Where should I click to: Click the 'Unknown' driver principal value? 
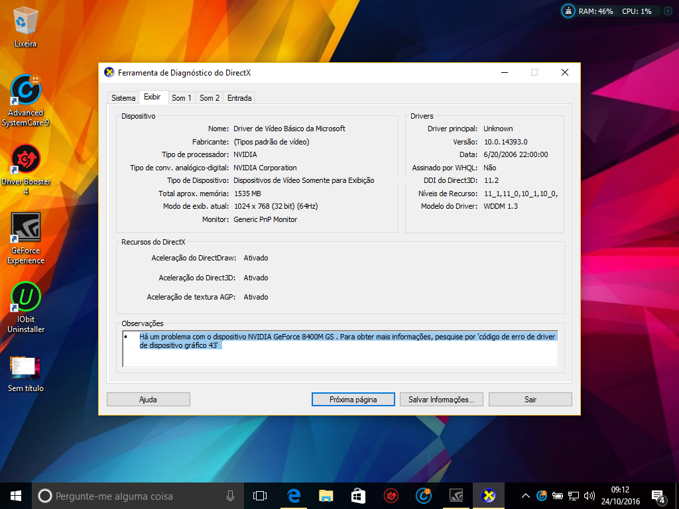point(498,129)
